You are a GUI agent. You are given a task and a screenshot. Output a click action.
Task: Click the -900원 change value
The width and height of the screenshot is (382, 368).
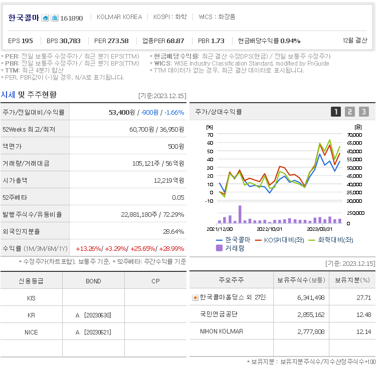[150, 112]
